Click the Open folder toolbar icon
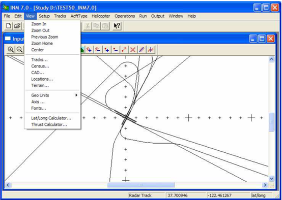 click(17, 26)
